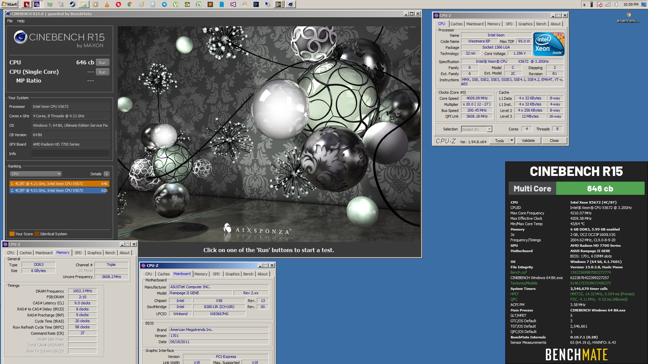This screenshot has width=648, height=364.
Task: Run the CPU Single Core test
Action: [102, 72]
